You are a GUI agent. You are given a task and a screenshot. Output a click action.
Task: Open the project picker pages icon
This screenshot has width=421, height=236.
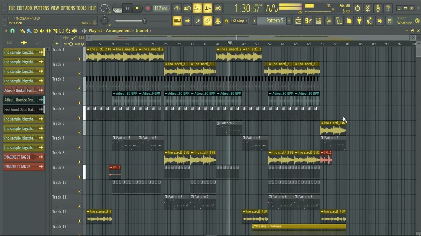click(x=349, y=21)
